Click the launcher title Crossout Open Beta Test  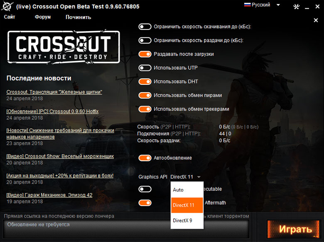pos(78,6)
